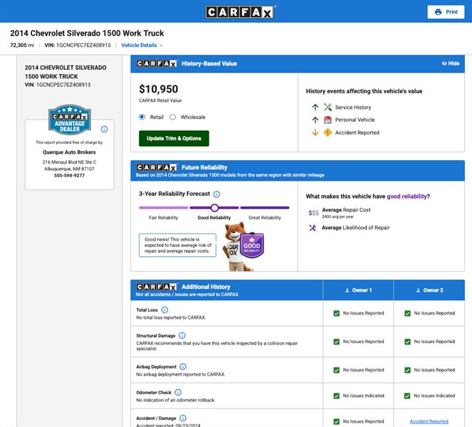Click green up arrow beside Service History
This screenshot has width=472, height=427.
click(315, 107)
